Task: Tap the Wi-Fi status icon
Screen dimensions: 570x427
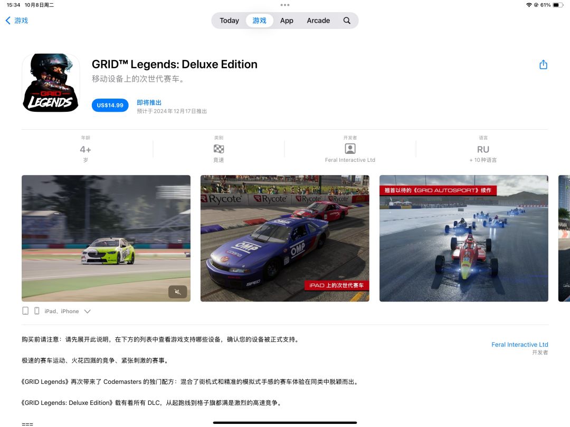Action: point(529,5)
